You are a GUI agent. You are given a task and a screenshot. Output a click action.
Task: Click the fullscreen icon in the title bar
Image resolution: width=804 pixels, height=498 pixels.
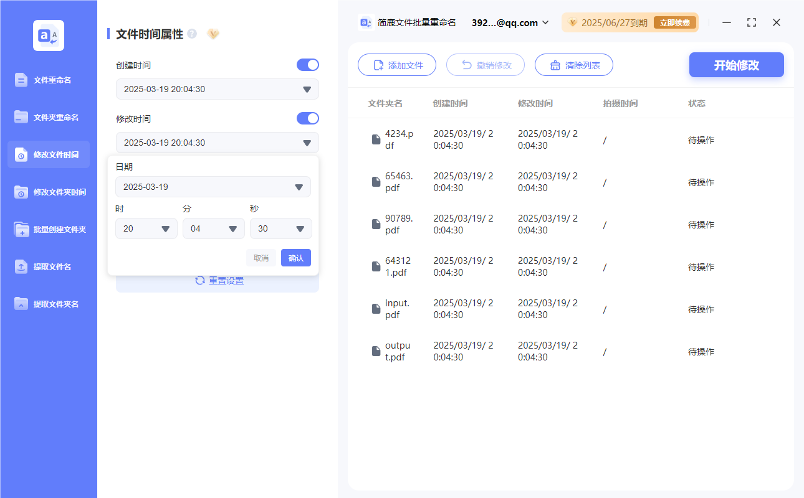751,22
